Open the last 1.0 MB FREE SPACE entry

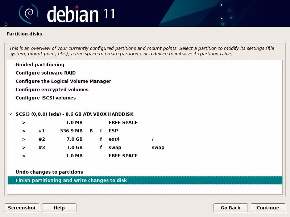145,156
